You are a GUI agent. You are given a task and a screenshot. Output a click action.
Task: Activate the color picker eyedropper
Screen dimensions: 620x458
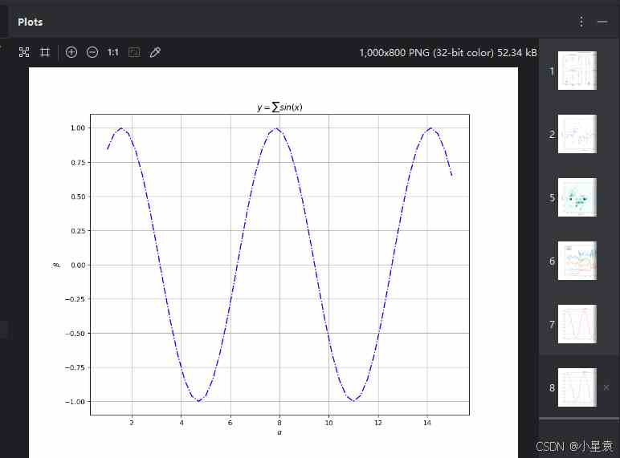tap(156, 52)
